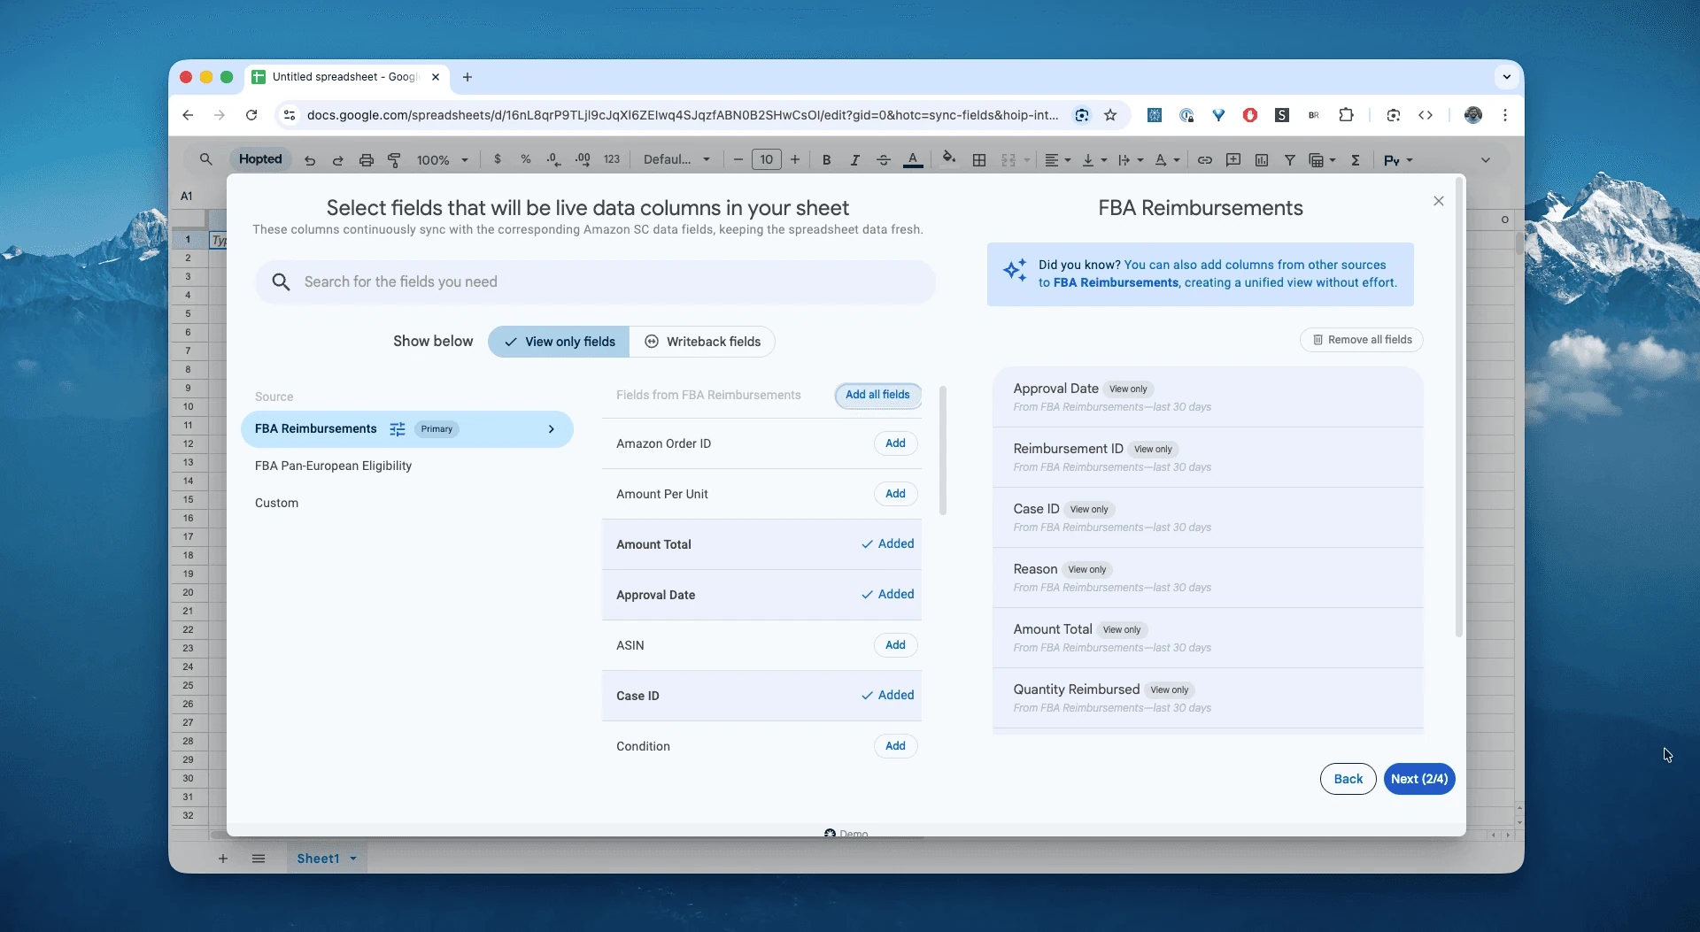Click the search fields input
The height and width of the screenshot is (932, 1700).
point(595,281)
